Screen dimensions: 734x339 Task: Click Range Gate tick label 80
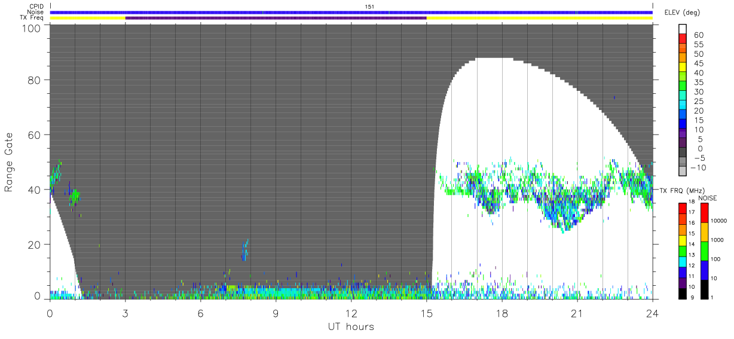point(33,80)
